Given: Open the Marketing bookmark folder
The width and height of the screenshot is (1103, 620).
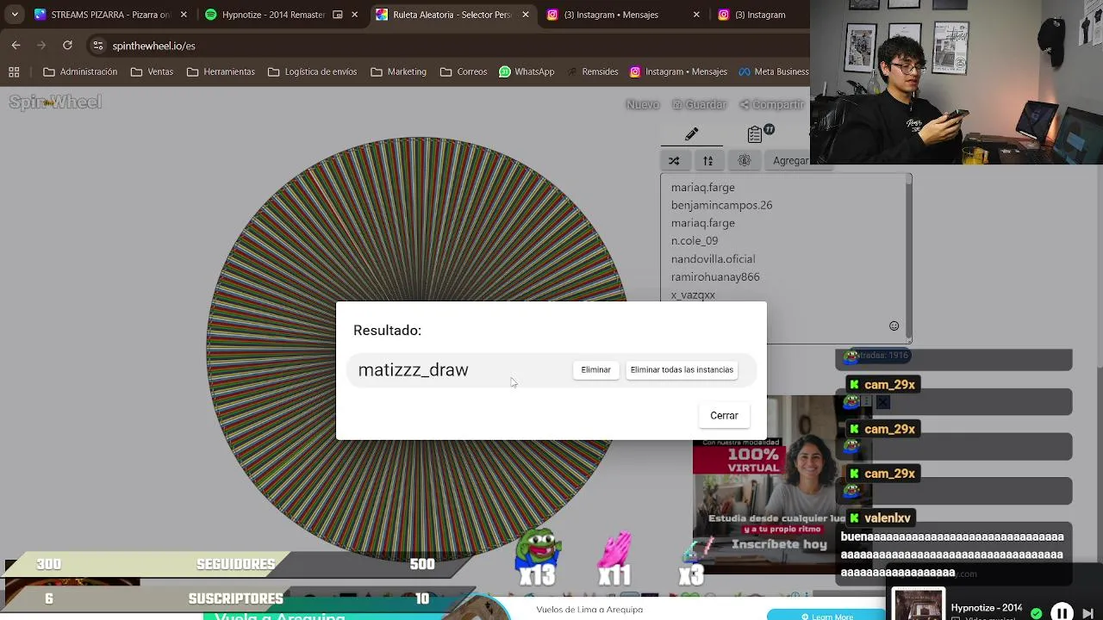Looking at the screenshot, I should point(398,71).
